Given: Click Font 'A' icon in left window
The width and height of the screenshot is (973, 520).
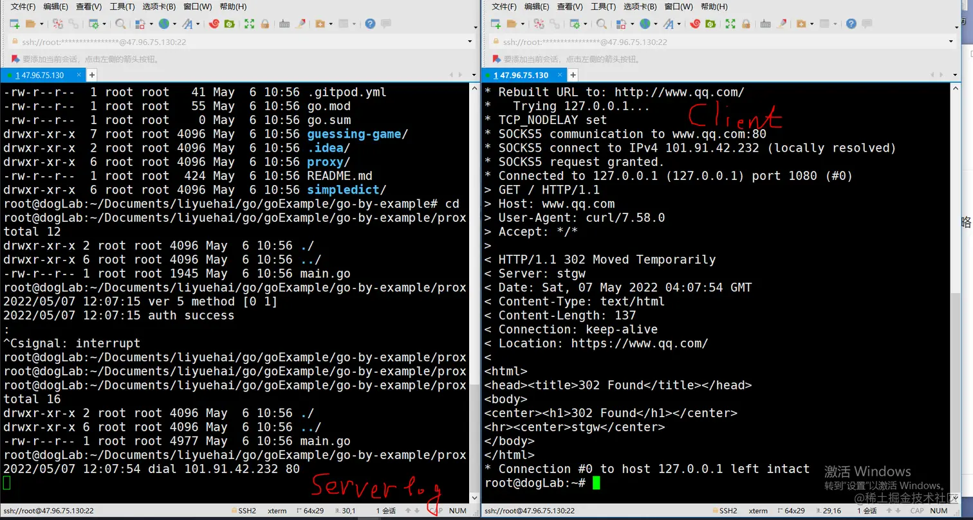Looking at the screenshot, I should pyautogui.click(x=187, y=24).
